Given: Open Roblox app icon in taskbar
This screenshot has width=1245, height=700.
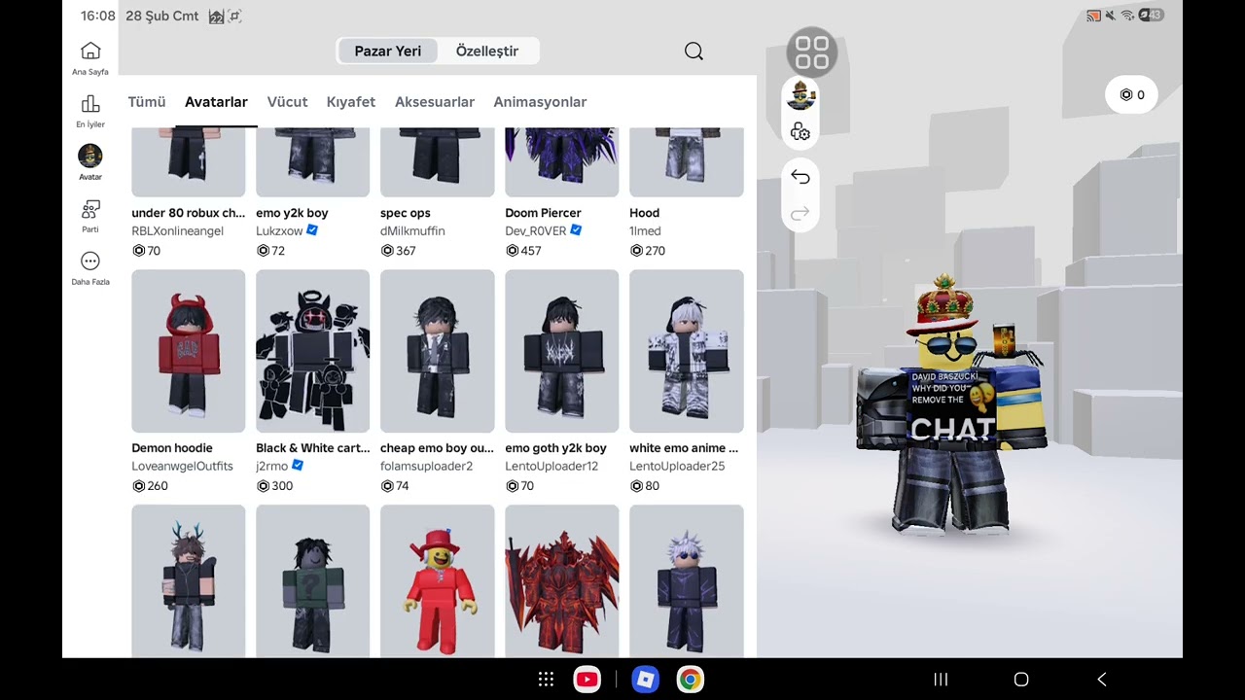Looking at the screenshot, I should point(645,680).
